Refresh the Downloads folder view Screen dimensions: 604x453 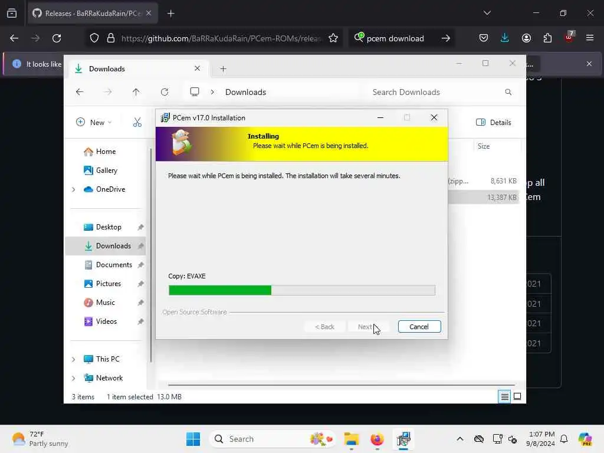point(165,92)
